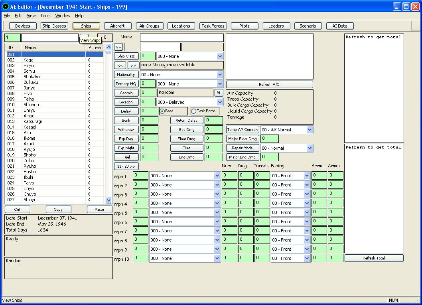Select the Shokaku row in ship list
Screen dimensions: 422x305
point(55,77)
